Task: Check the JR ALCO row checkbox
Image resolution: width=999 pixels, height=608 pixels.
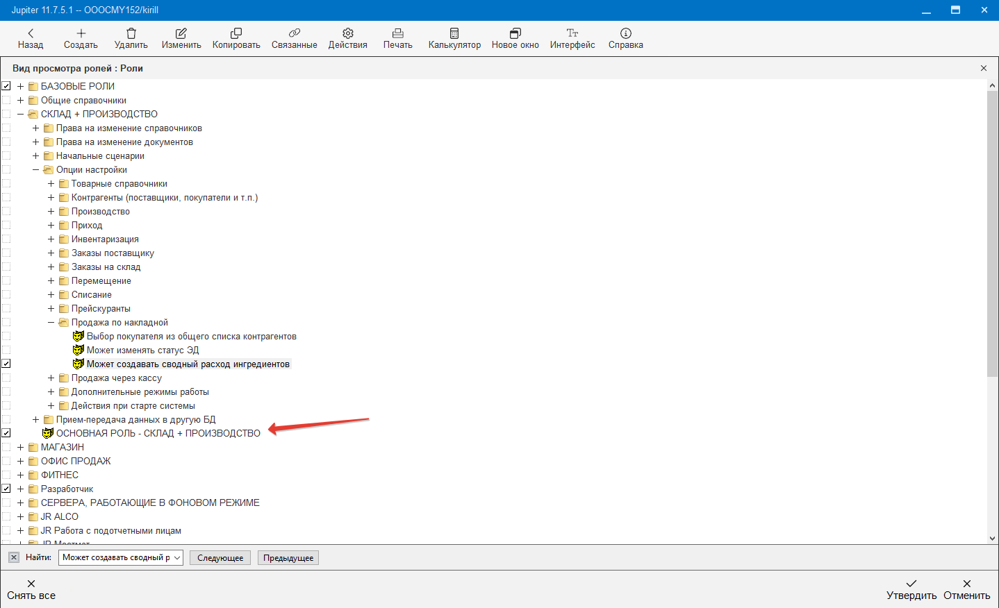Action: (6, 516)
